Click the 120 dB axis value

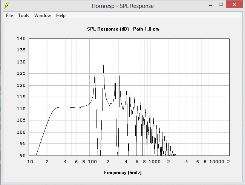point(21,85)
